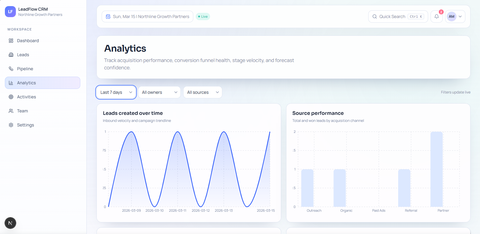The width and height of the screenshot is (480, 234).
Task: Click the red notification count badge
Action: [441, 12]
